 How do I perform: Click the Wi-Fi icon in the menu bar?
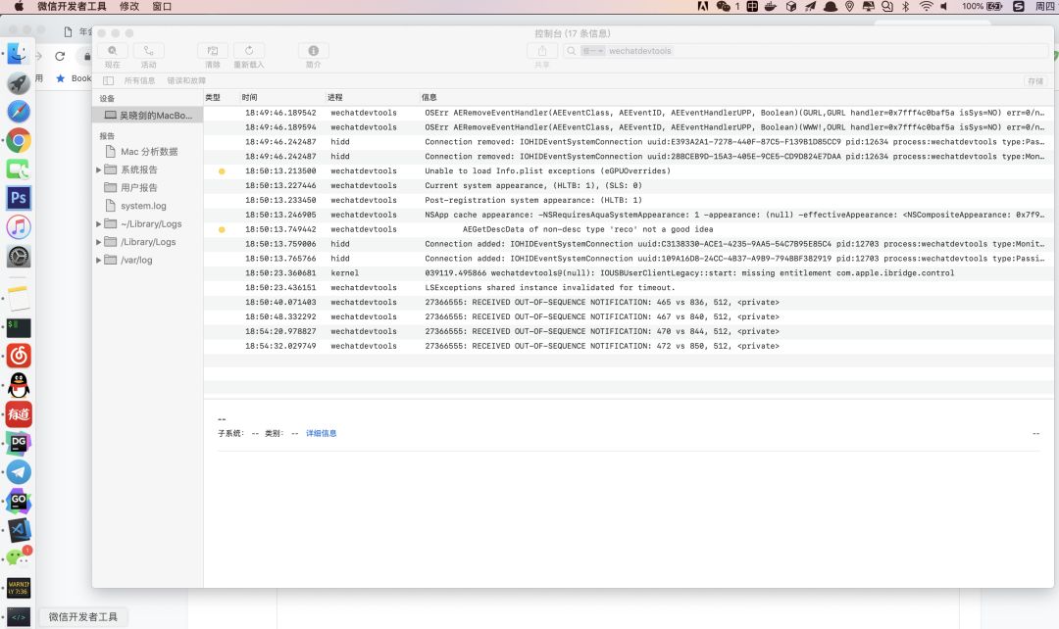[x=926, y=6]
